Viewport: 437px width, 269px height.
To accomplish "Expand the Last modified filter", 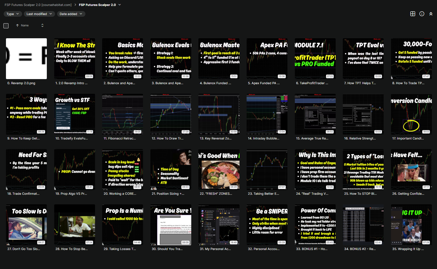I will click(x=39, y=14).
